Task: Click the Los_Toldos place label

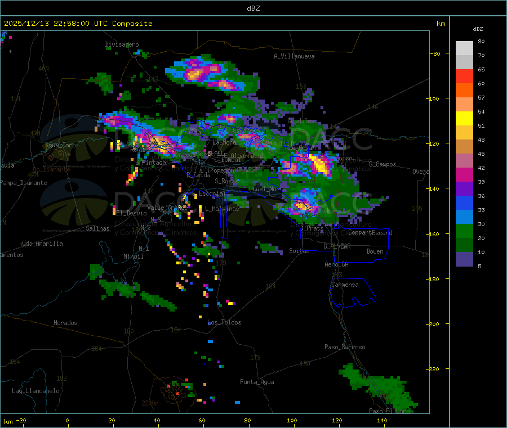Action: click(x=224, y=322)
